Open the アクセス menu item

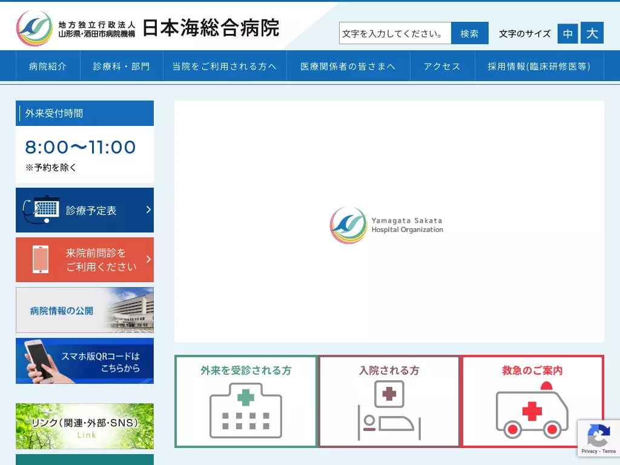[442, 66]
